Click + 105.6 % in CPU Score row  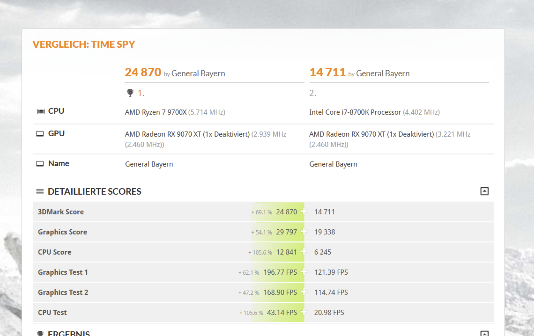click(260, 252)
